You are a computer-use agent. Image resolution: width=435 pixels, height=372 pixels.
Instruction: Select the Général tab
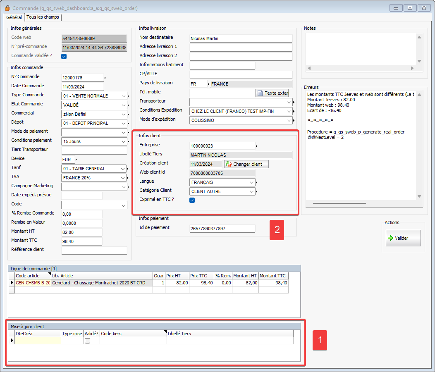pos(14,17)
